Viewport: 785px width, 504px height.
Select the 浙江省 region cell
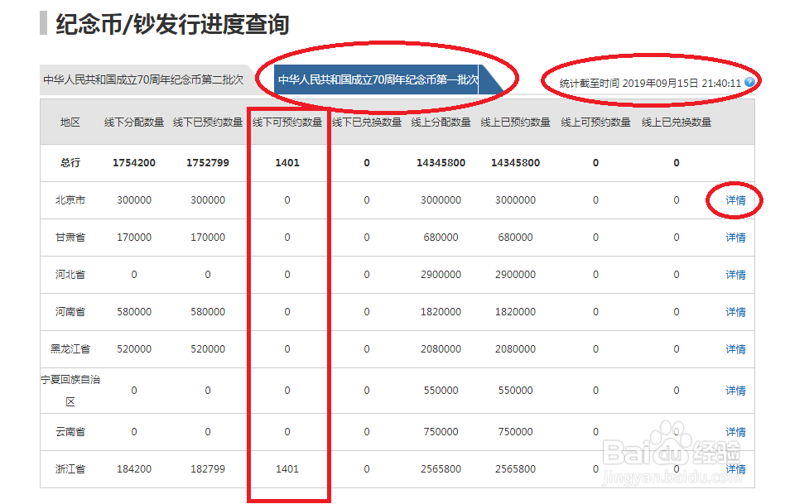(70, 469)
